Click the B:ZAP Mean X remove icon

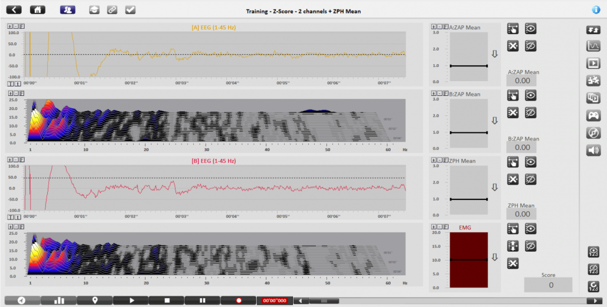513,113
